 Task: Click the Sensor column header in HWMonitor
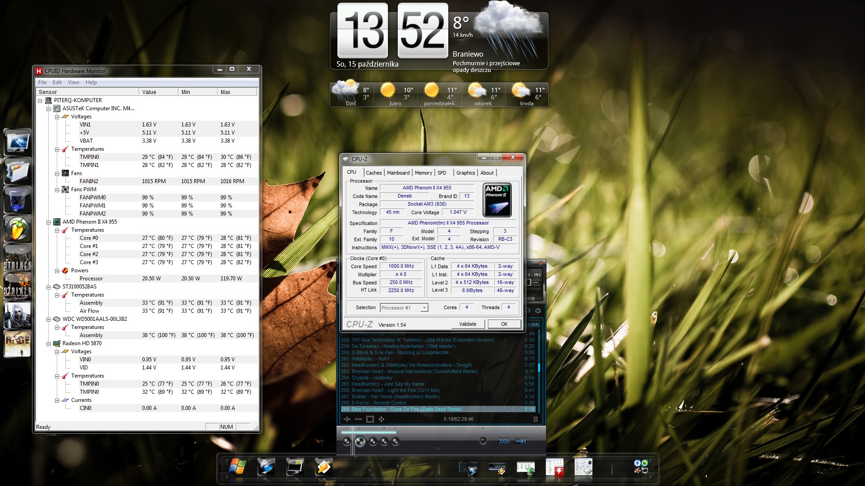87,92
